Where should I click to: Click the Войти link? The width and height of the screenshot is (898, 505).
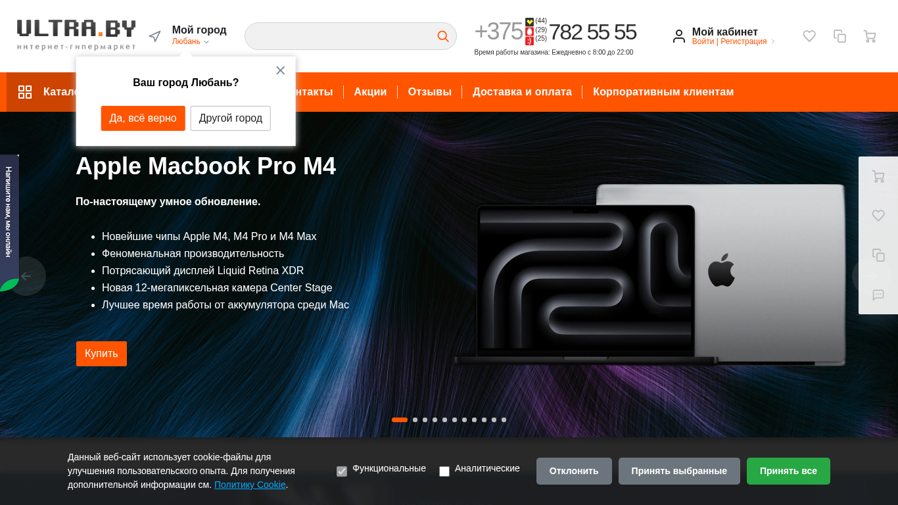click(x=703, y=41)
